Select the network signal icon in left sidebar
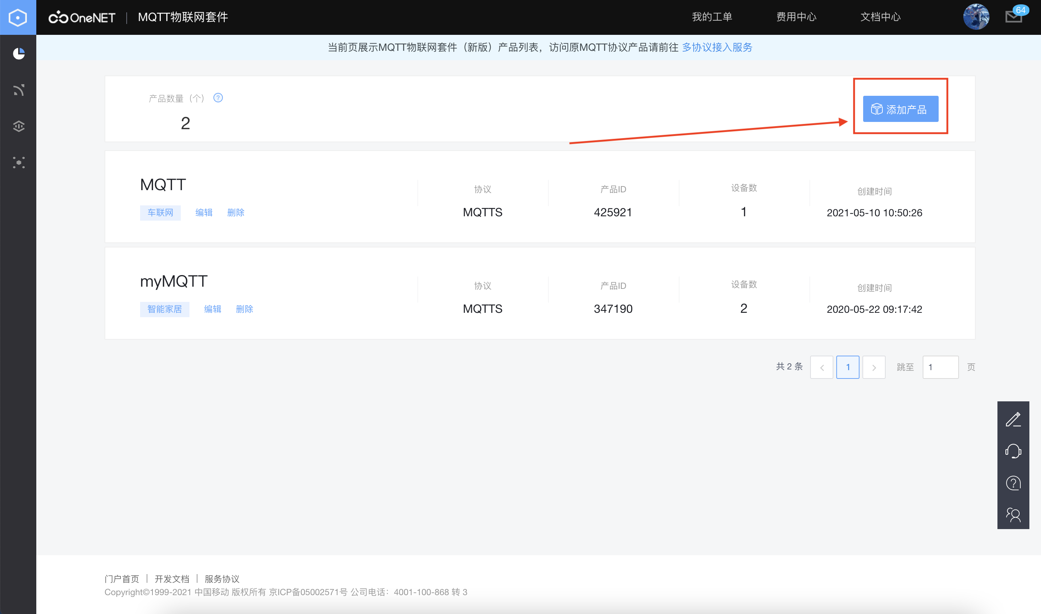The image size is (1041, 614). 18,90
